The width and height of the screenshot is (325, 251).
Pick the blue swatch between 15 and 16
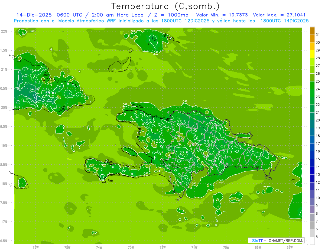pyautogui.click(x=312, y=155)
